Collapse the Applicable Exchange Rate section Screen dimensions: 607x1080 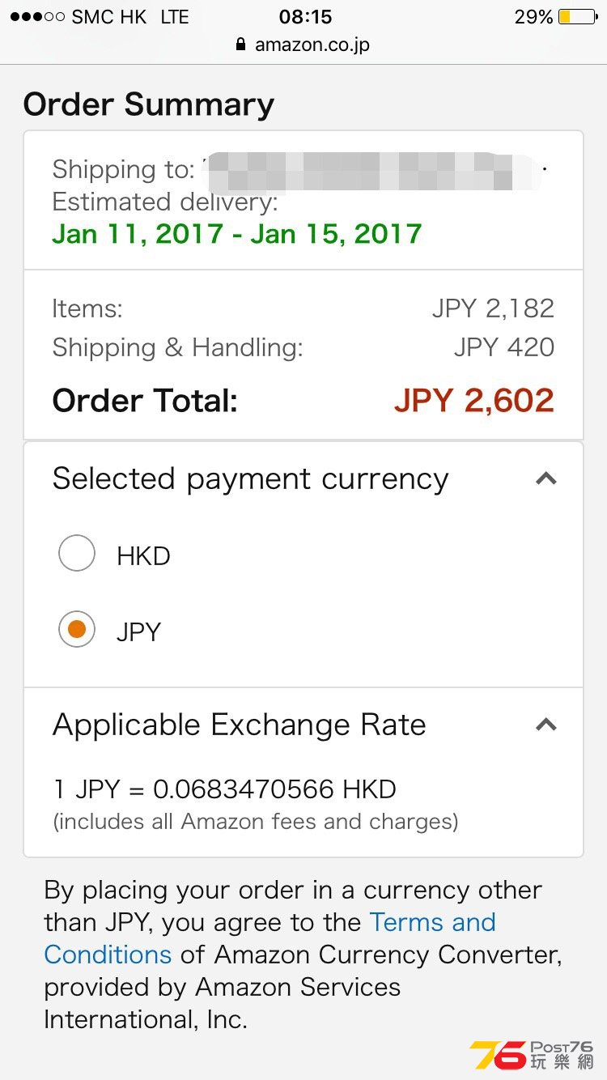pos(546,725)
